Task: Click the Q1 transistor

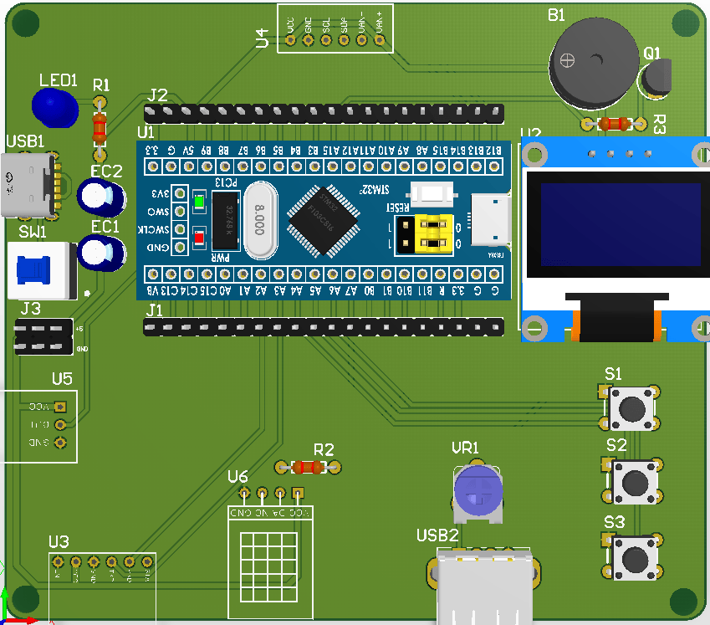Action: (x=656, y=78)
